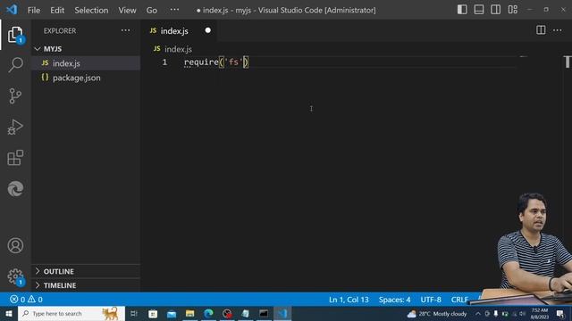Screen dimensions: 572x321
Task: Click Spaces: 4 indentation setting
Action: (394, 300)
